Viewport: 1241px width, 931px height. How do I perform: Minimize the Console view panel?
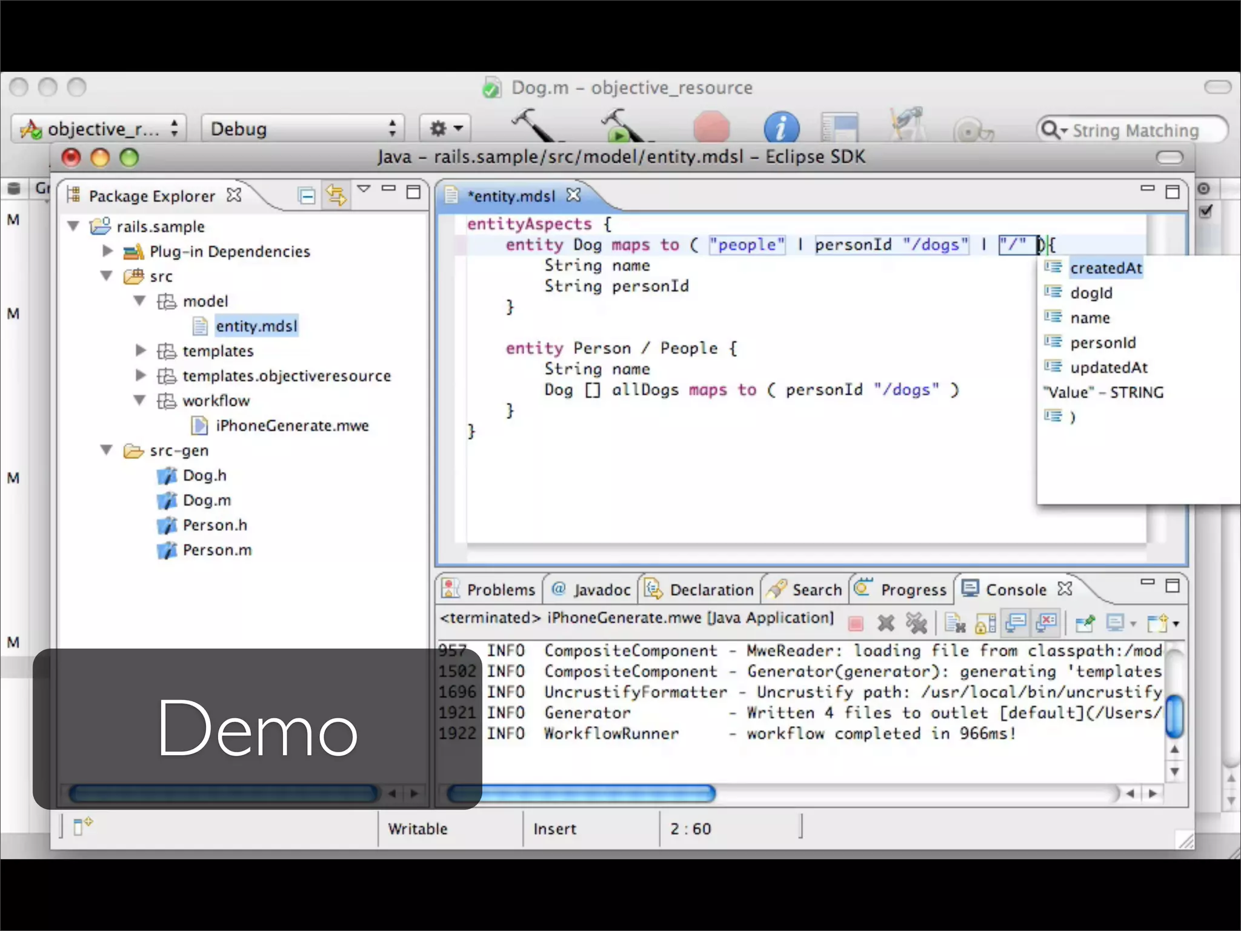(x=1148, y=582)
